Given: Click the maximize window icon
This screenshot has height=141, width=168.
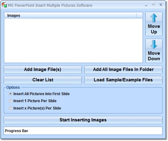Looking at the screenshot, I should [153, 5].
